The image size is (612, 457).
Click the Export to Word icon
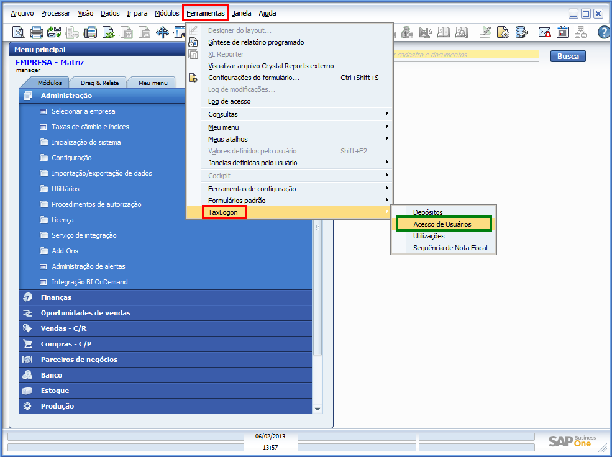click(127, 32)
